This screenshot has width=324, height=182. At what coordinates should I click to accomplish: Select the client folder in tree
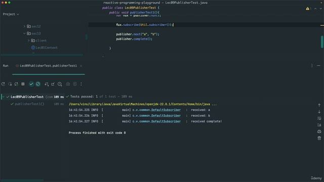click(x=41, y=40)
